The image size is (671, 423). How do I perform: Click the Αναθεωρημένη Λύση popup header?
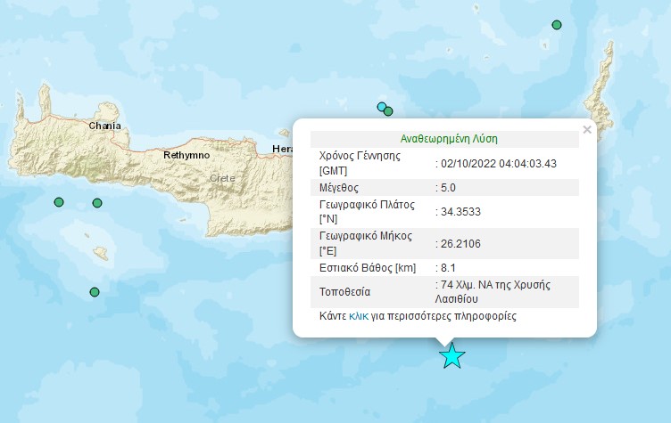click(x=449, y=139)
